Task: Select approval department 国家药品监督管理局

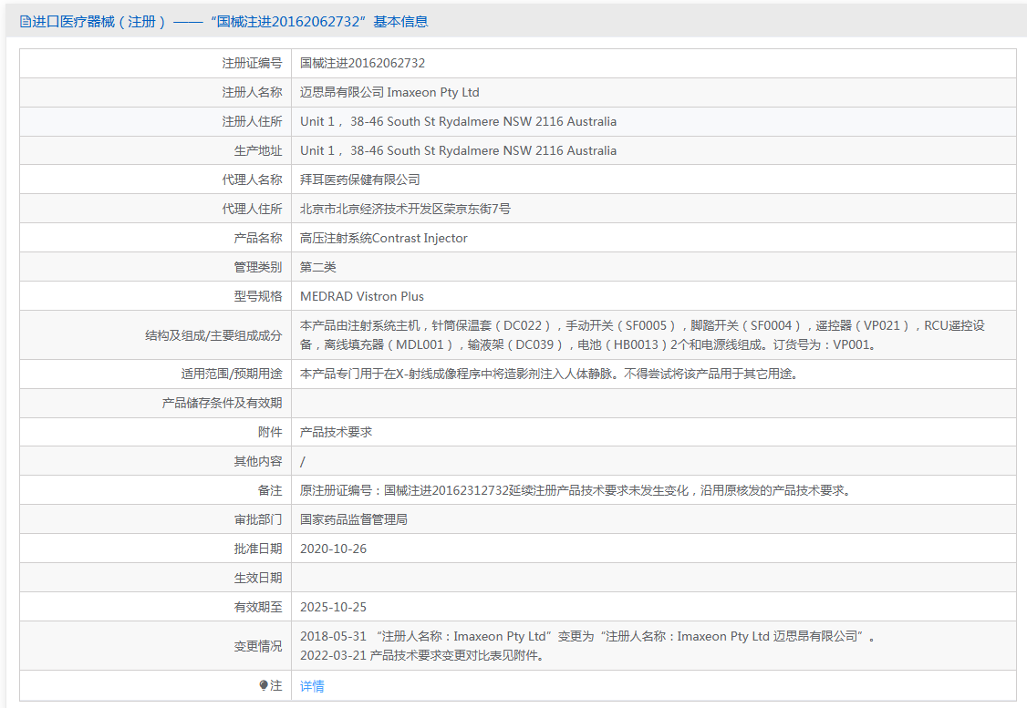Action: click(354, 519)
